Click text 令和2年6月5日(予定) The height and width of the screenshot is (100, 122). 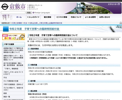coord(37,94)
